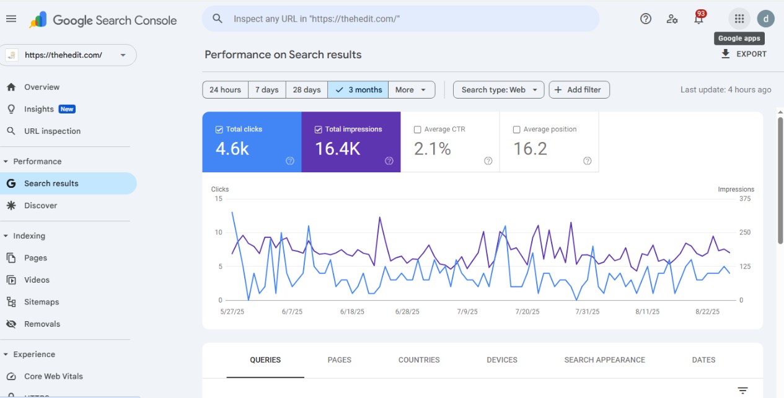Uncheck the Total clicks metric
This screenshot has height=398, width=784.
(x=219, y=129)
